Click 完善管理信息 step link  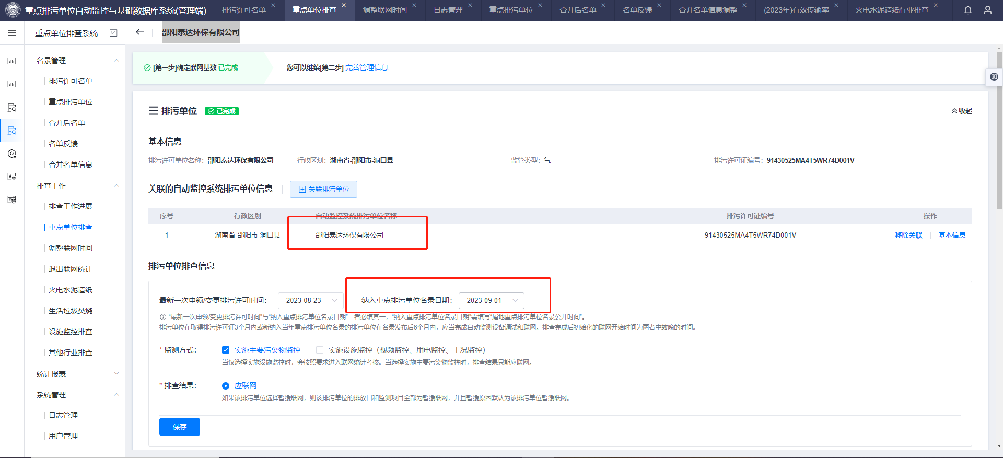(367, 67)
